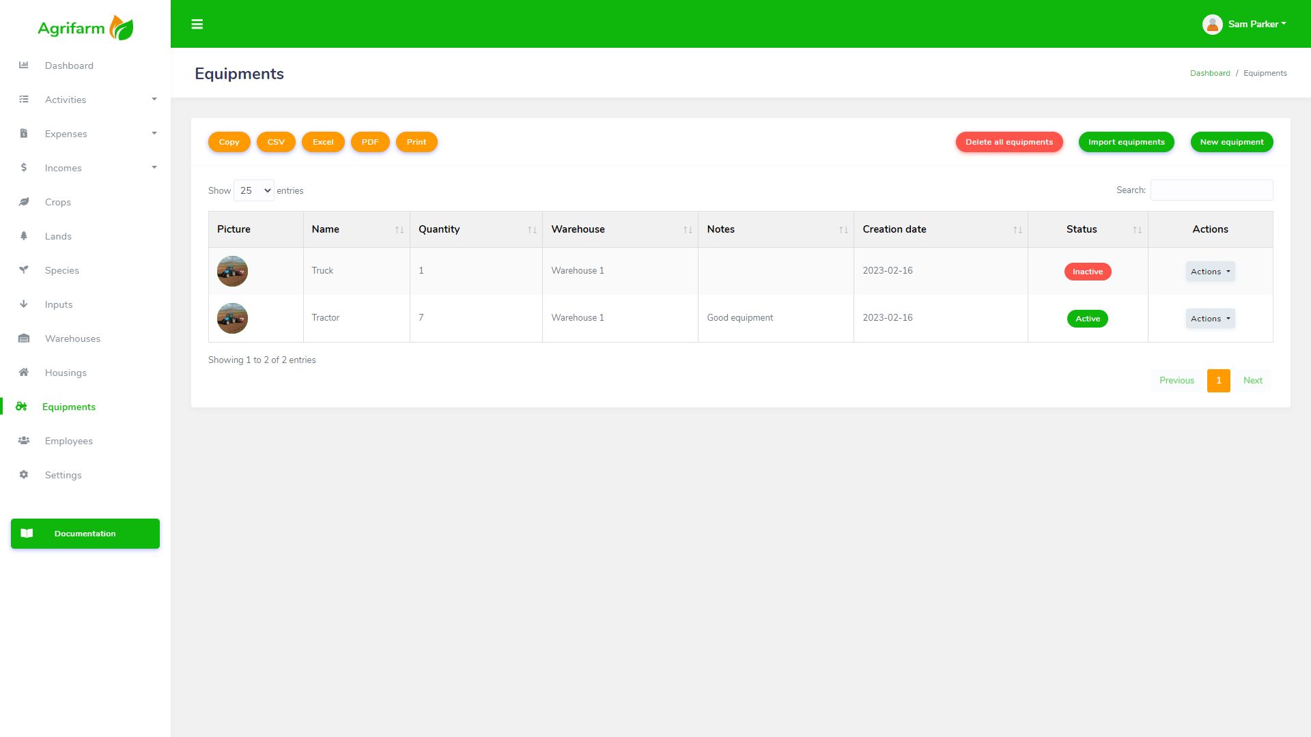
Task: Click the hamburger menu icon
Action: pos(197,25)
